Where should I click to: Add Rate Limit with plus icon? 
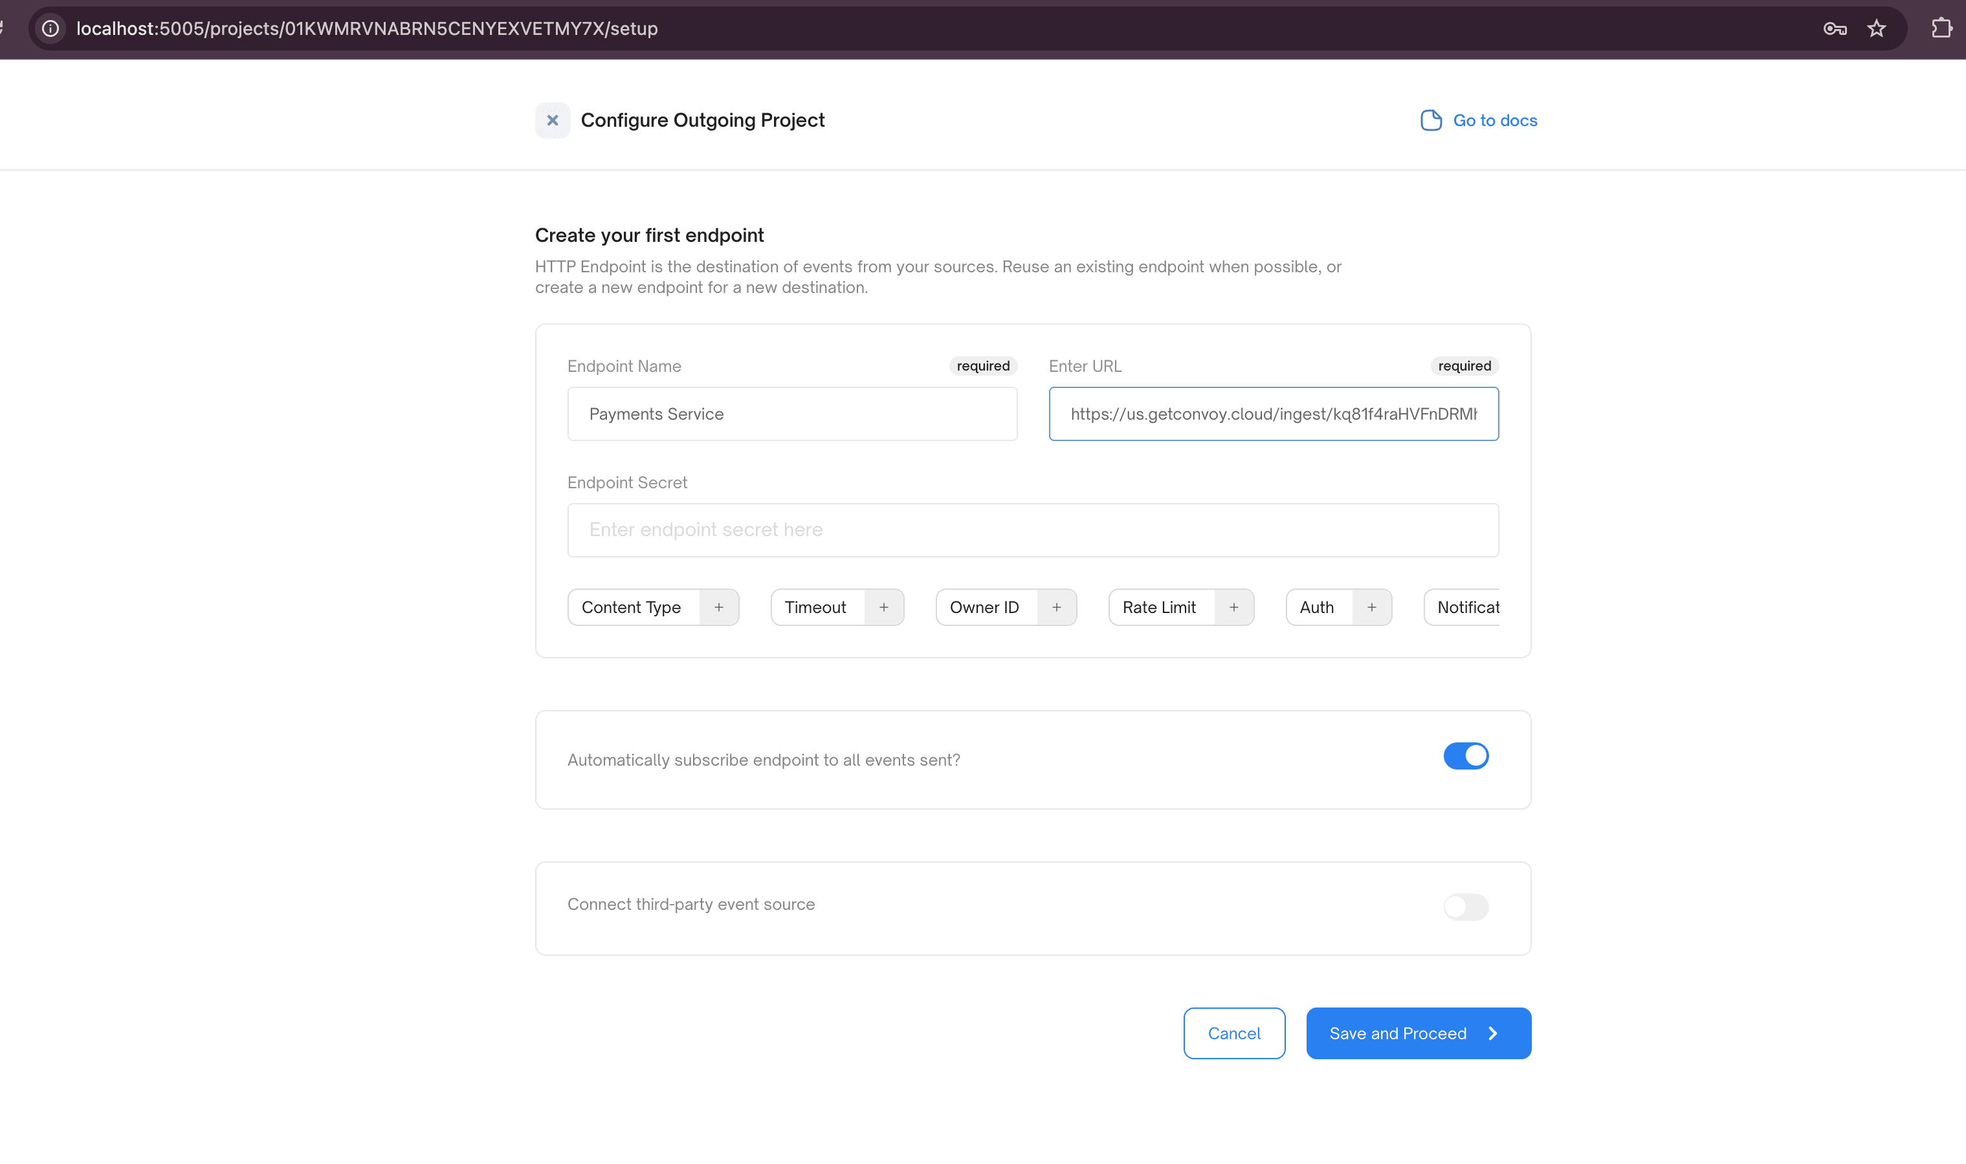click(x=1233, y=607)
